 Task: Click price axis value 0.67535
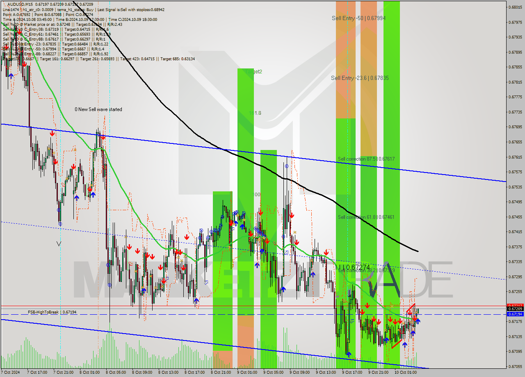pos(515,187)
